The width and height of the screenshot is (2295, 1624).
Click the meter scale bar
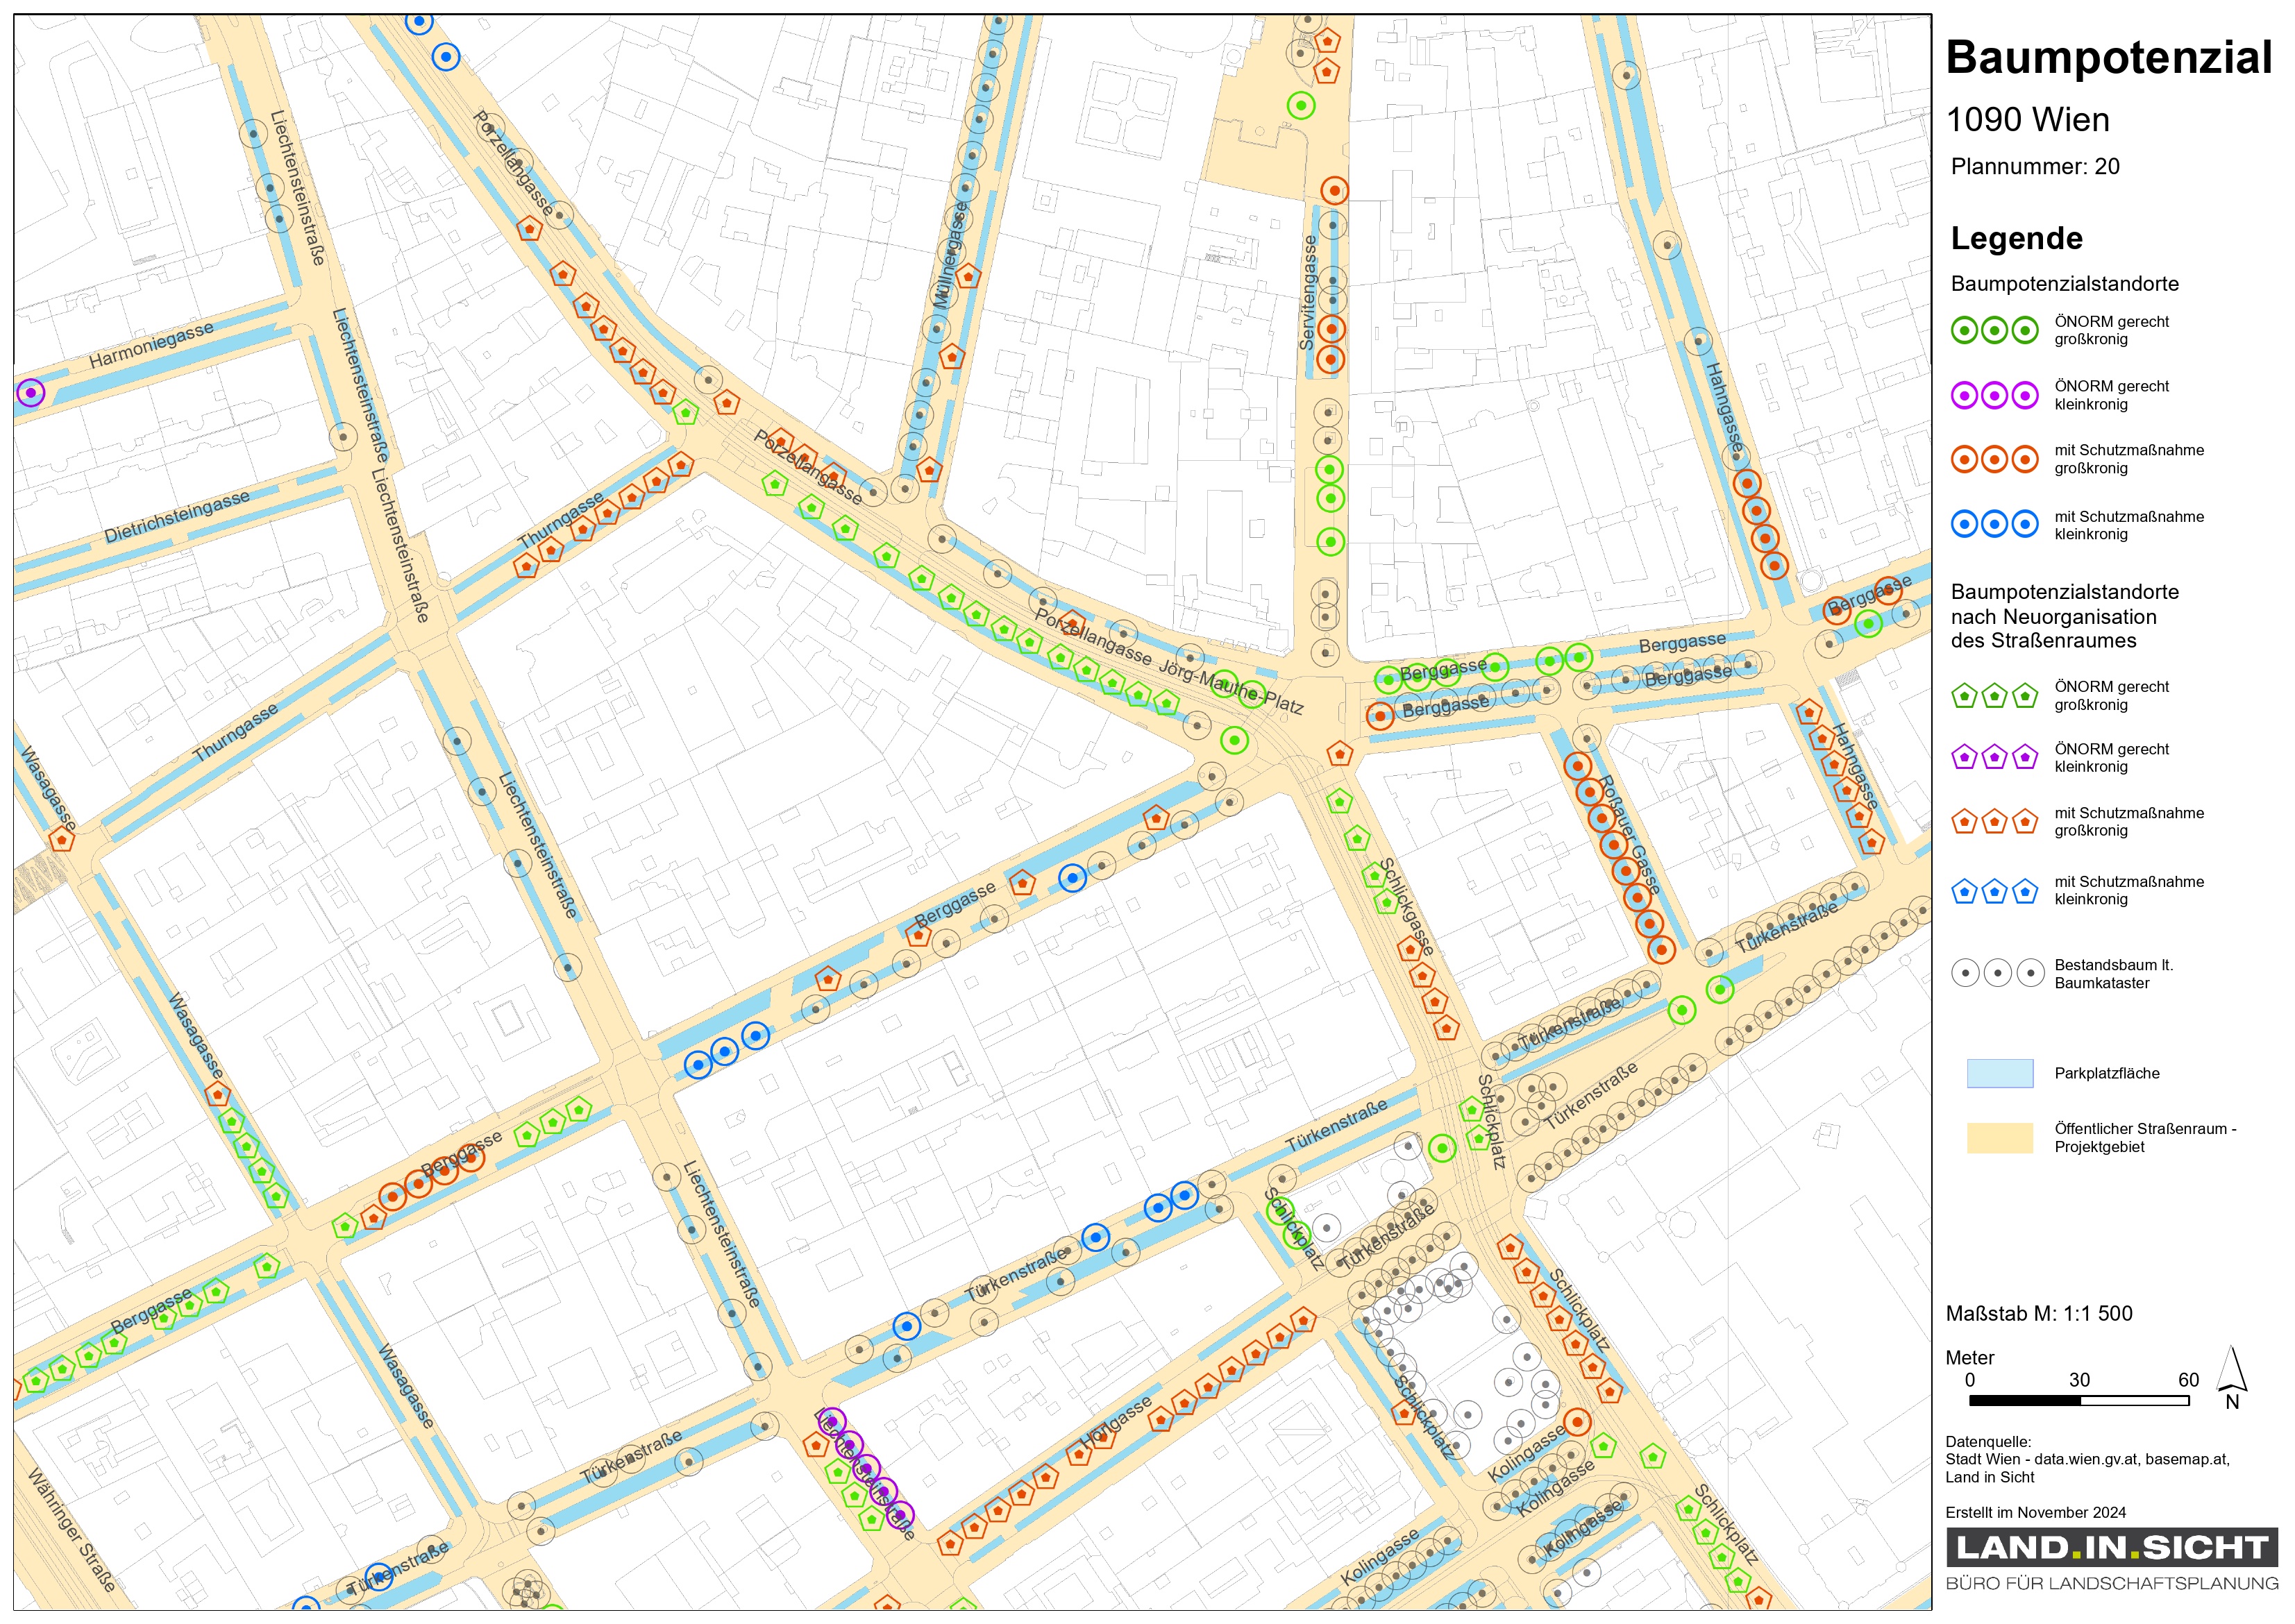point(2079,1401)
